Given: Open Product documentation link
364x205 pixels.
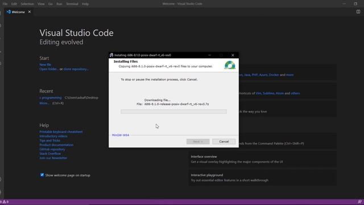Looking at the screenshot, I should [x=56, y=145].
